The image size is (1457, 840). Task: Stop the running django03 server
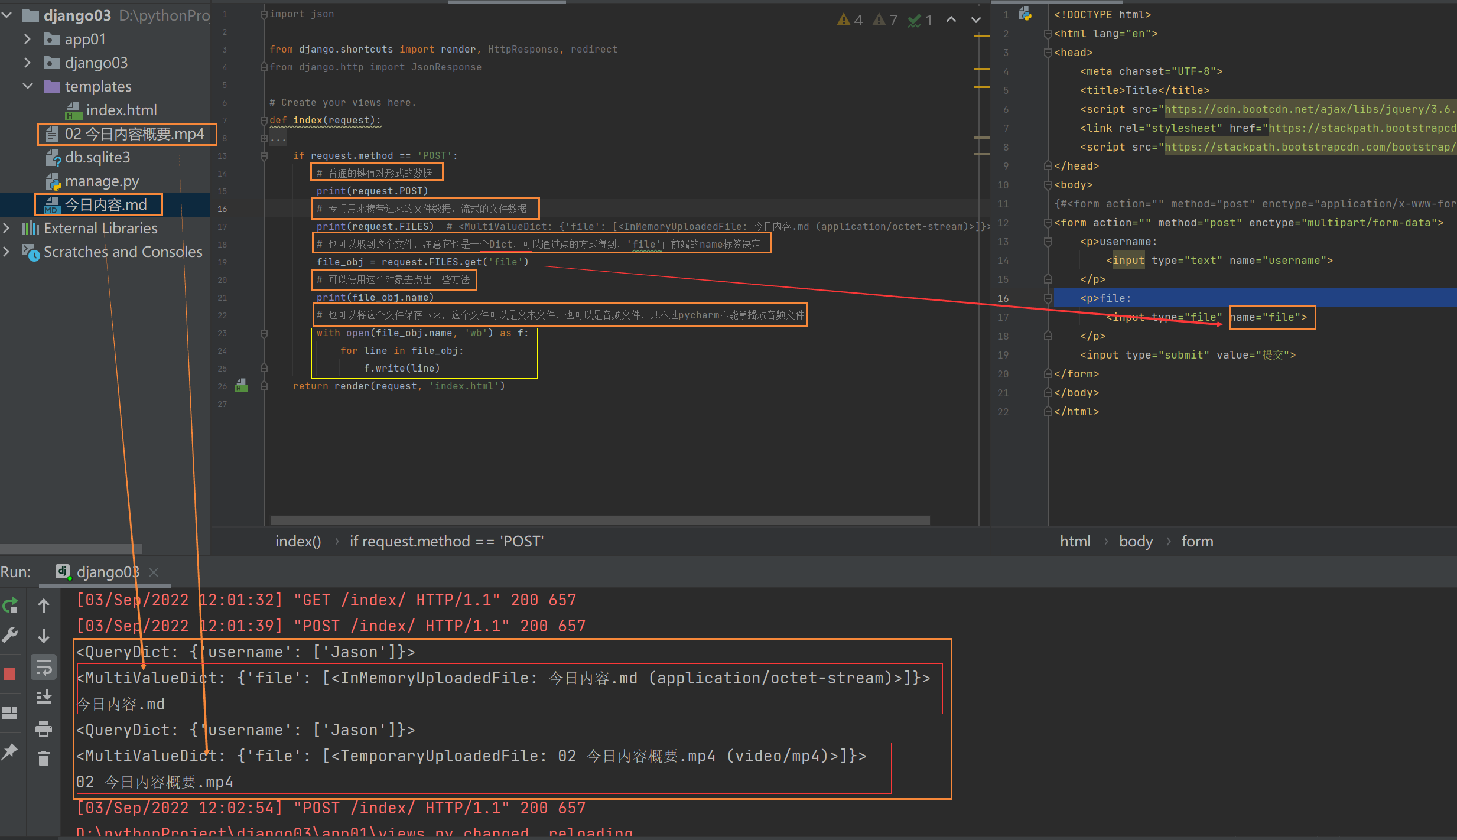pos(10,674)
